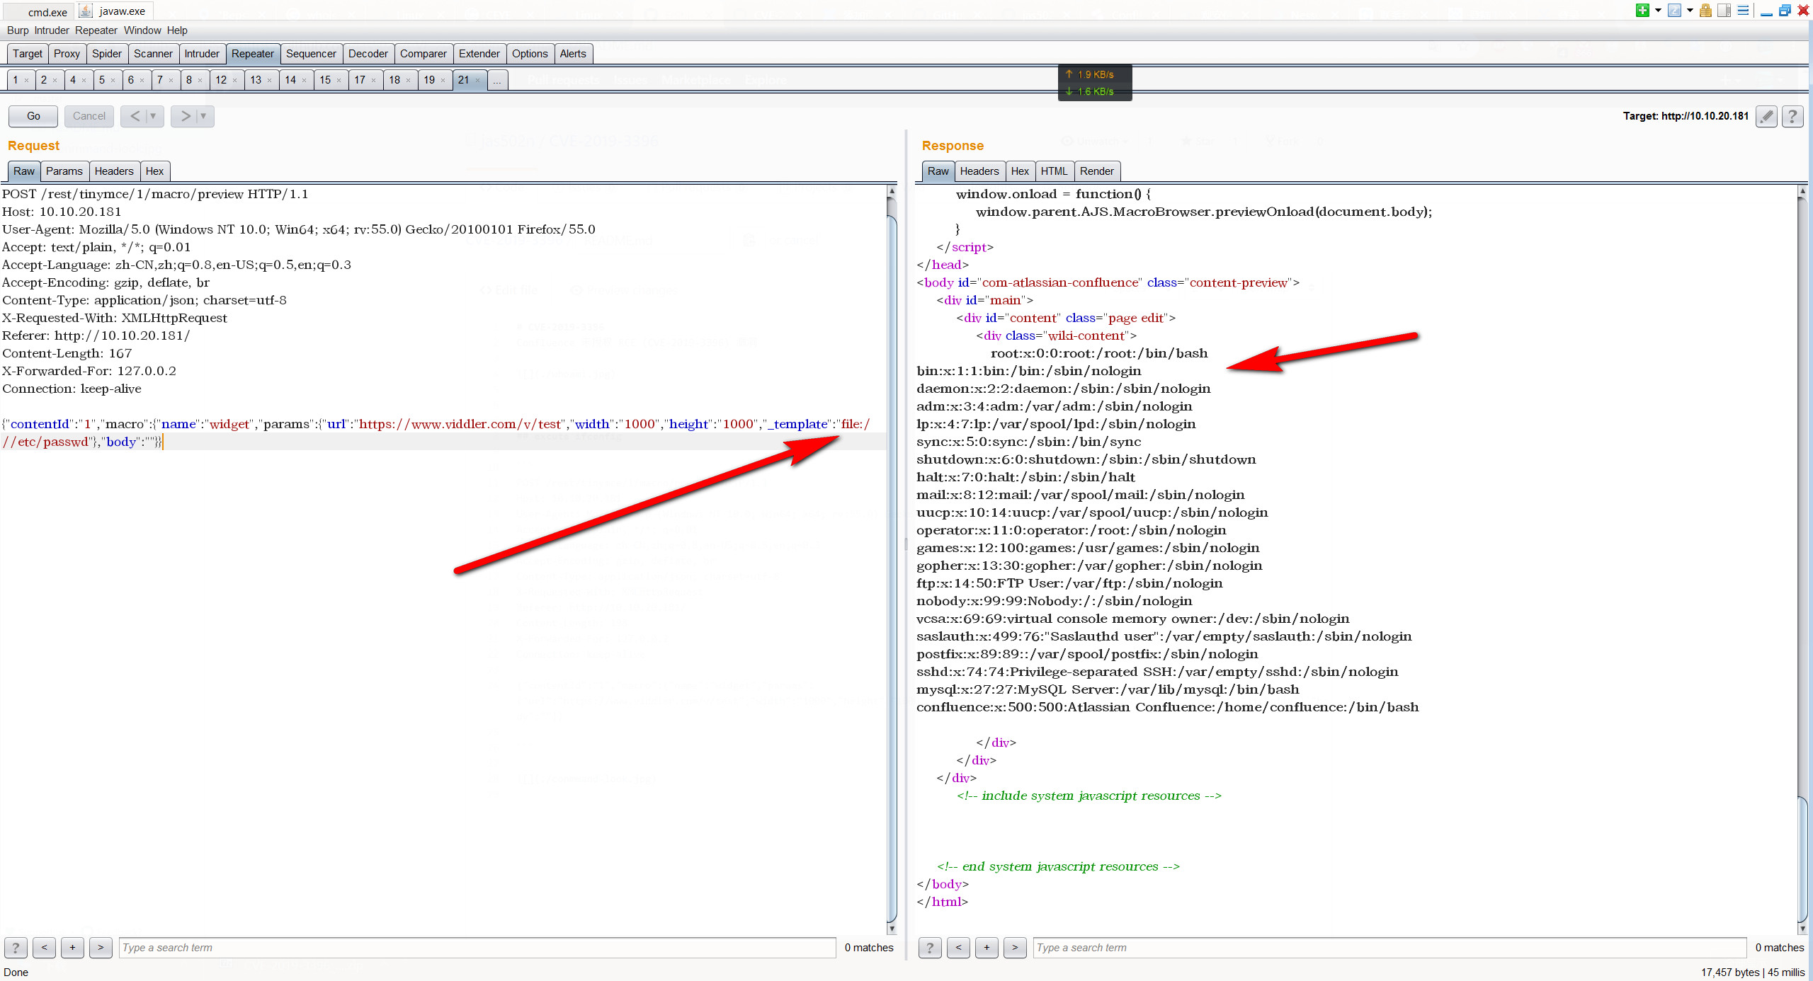
Task: Close repeater tab 17 with its x
Action: [374, 81]
